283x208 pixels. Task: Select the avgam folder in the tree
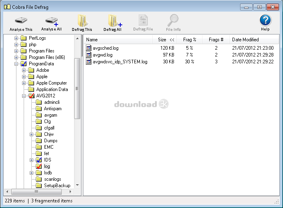coord(51,115)
